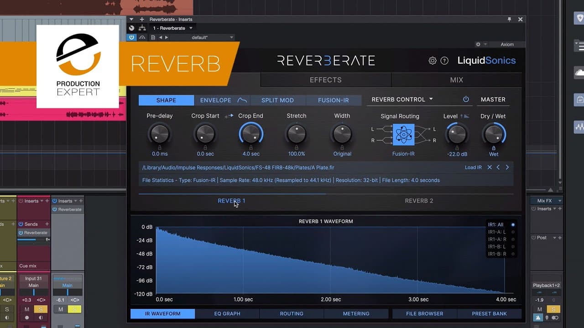Click the send pre/post fader icon

point(47,239)
